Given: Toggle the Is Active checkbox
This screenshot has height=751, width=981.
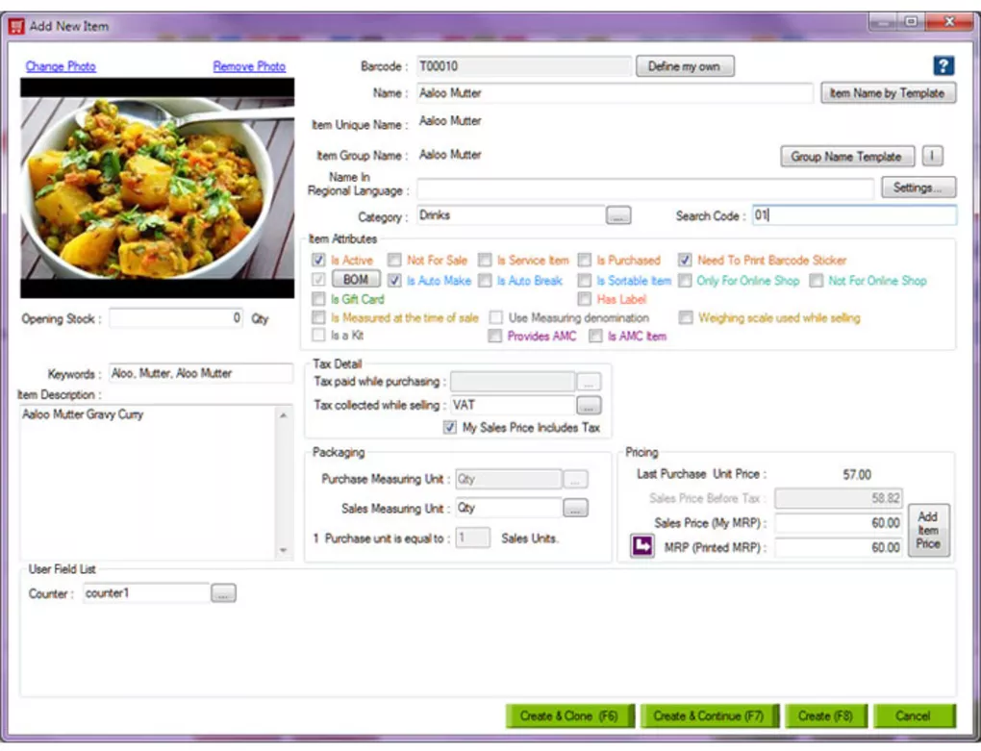Looking at the screenshot, I should pyautogui.click(x=319, y=261).
